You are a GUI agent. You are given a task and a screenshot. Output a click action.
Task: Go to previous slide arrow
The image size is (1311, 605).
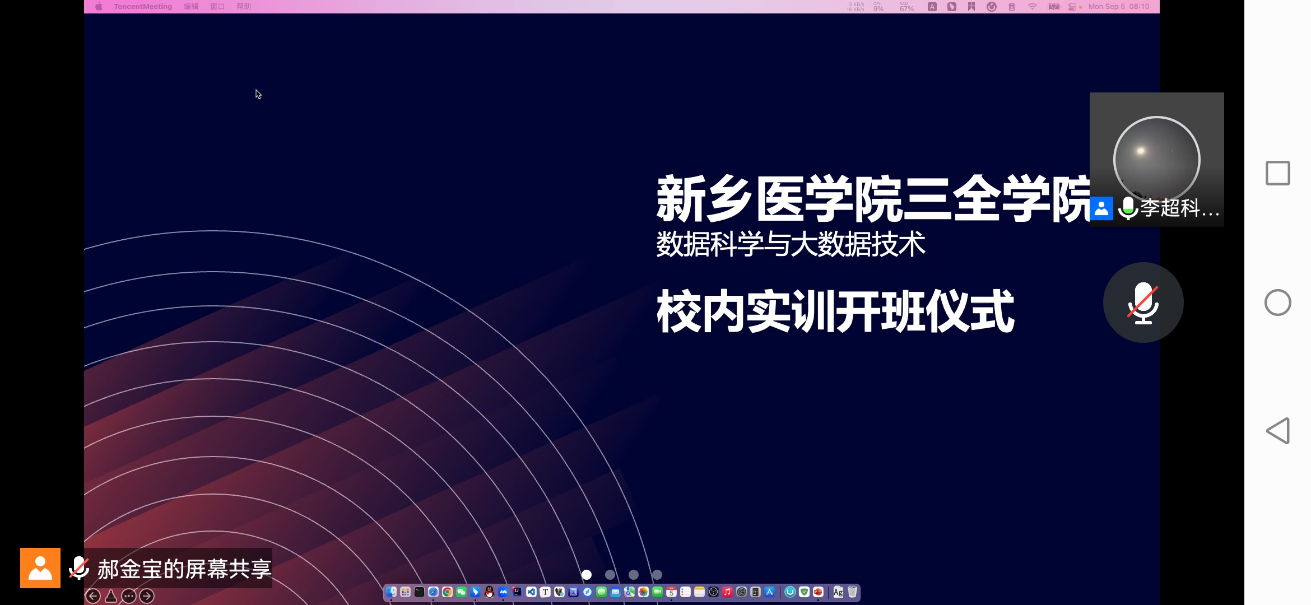(93, 596)
